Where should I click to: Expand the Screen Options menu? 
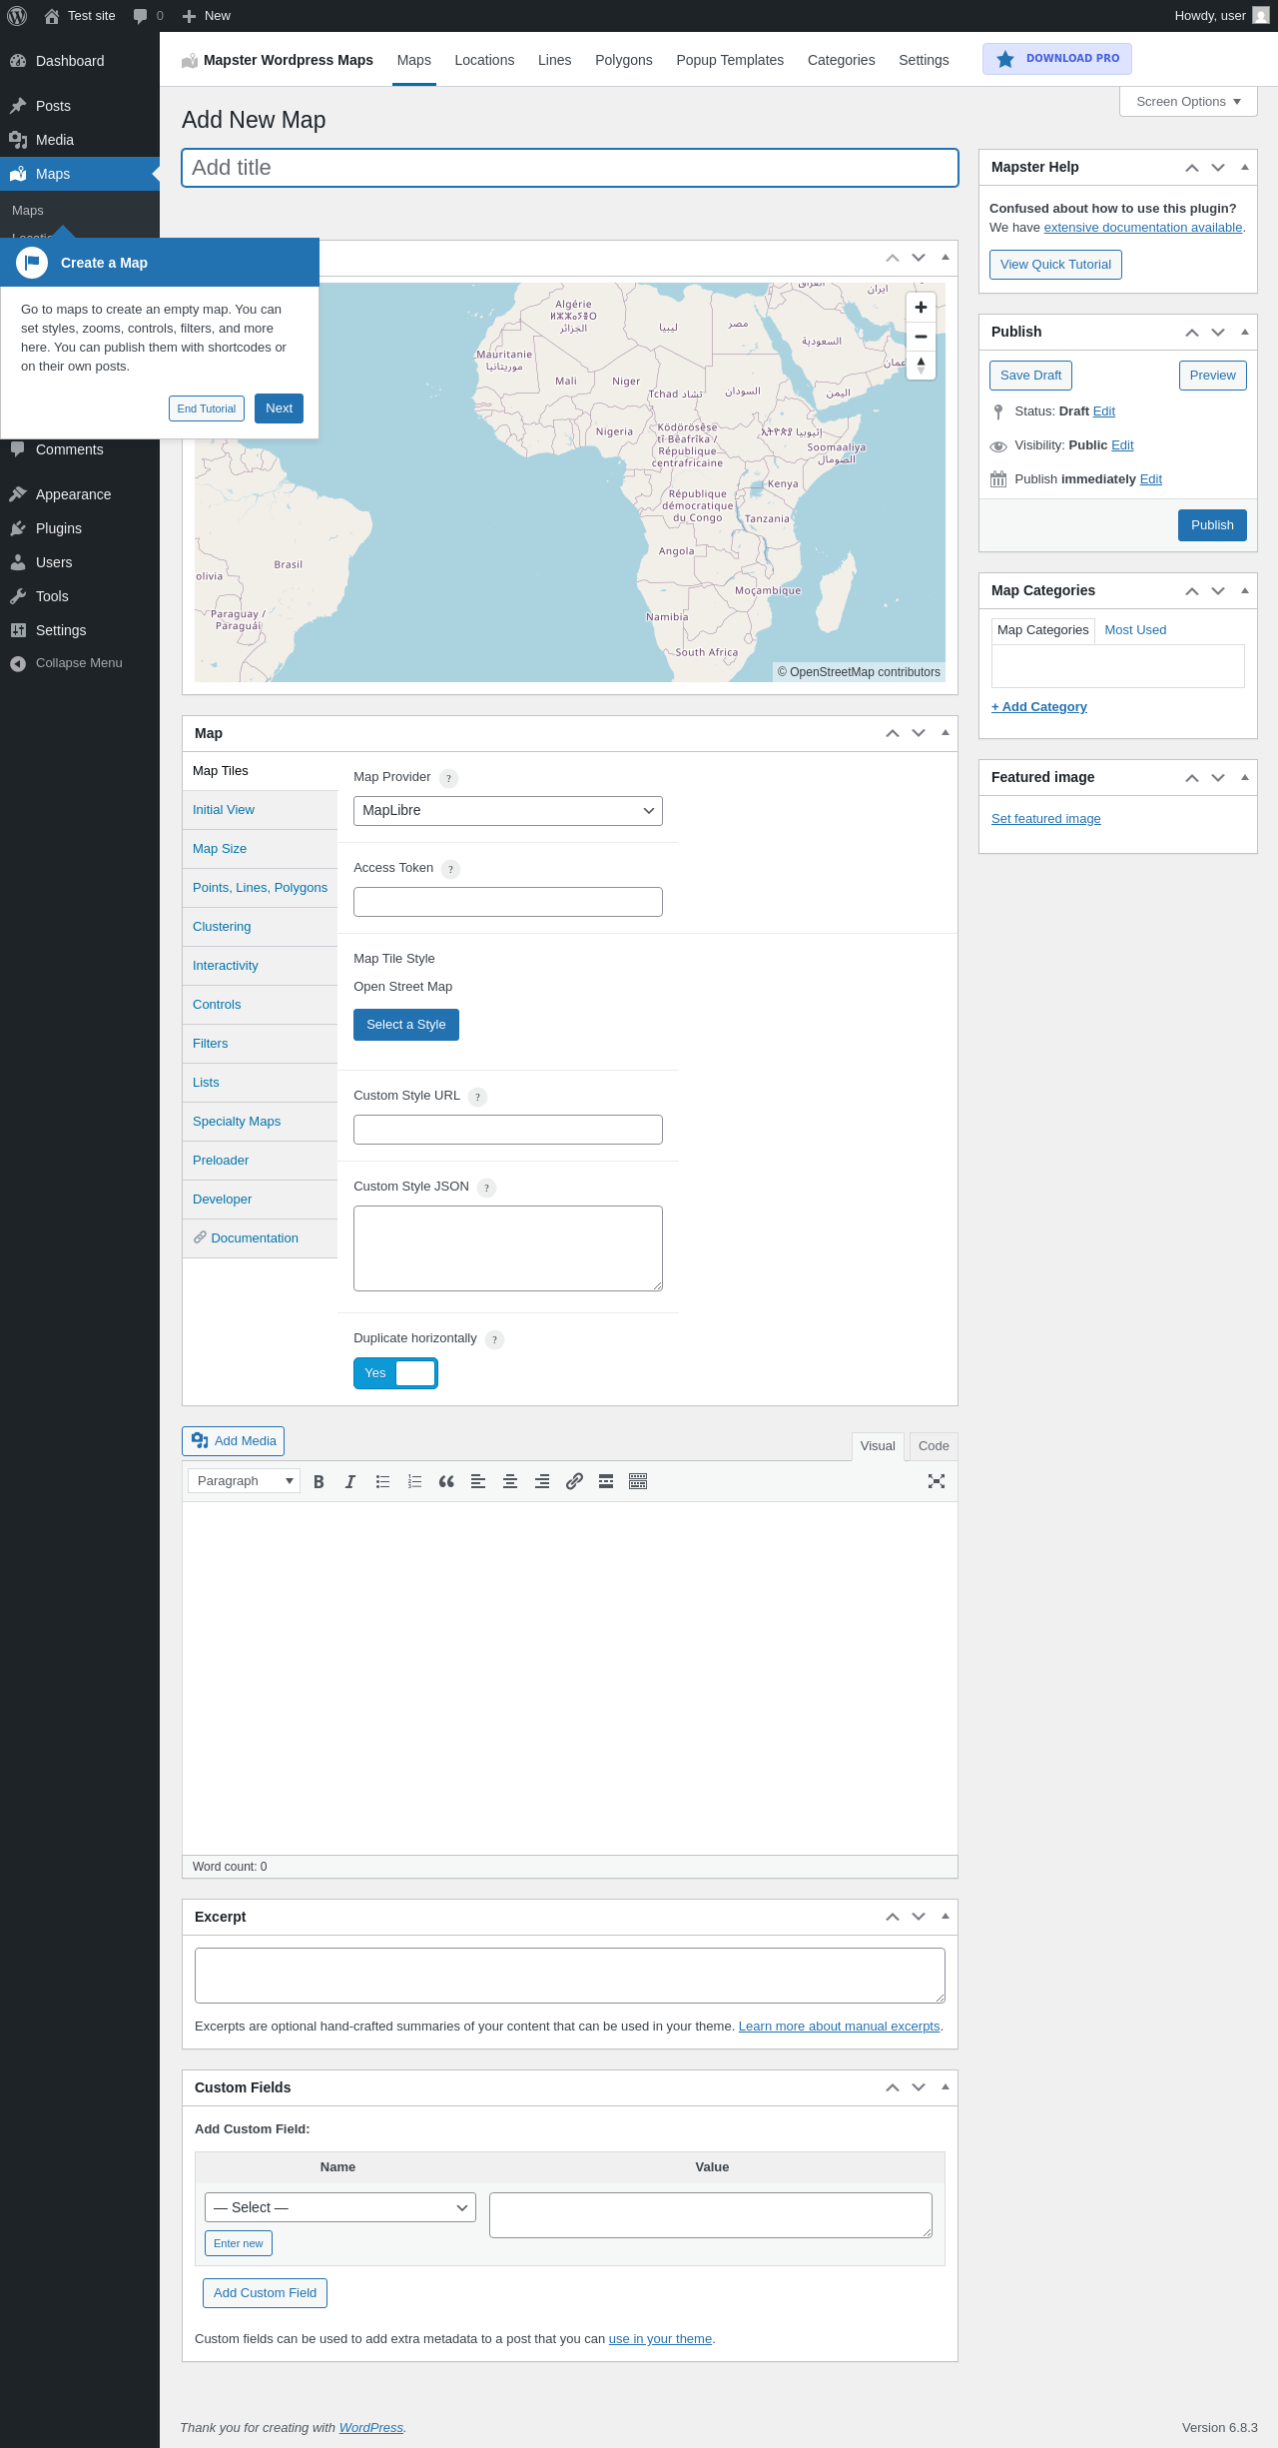(1188, 102)
